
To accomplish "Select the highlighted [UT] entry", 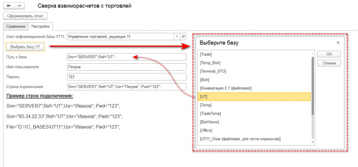I will [x=255, y=97].
